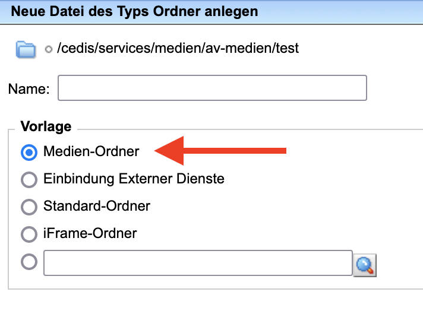Click into the custom template path field
The width and height of the screenshot is (423, 311).
pos(198,263)
